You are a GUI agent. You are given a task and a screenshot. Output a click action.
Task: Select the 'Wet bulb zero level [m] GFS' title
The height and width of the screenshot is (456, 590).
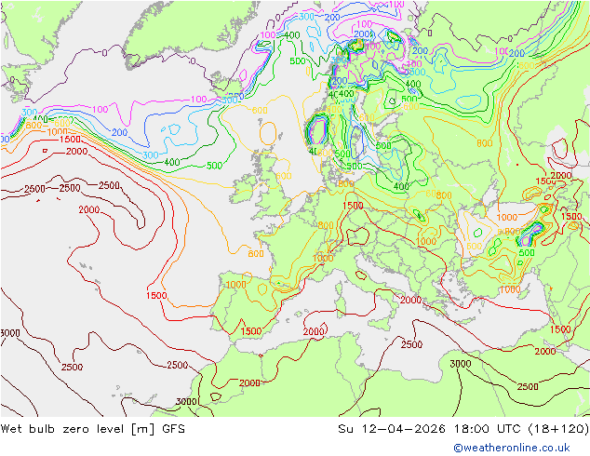pos(92,429)
